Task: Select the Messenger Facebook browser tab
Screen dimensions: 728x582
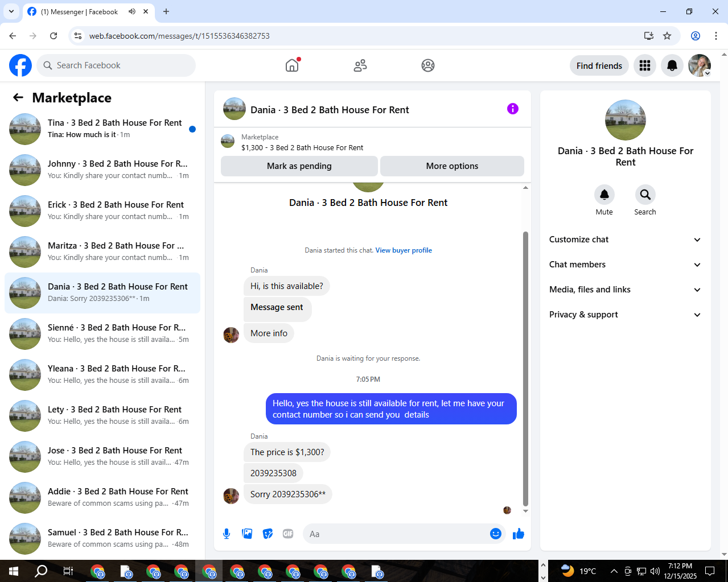Action: 80,11
